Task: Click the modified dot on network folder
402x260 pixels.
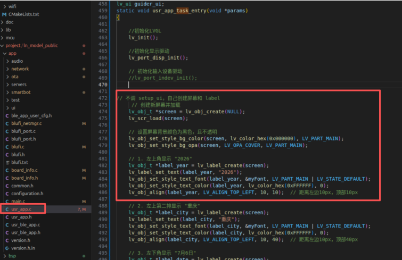Action: tap(84, 69)
